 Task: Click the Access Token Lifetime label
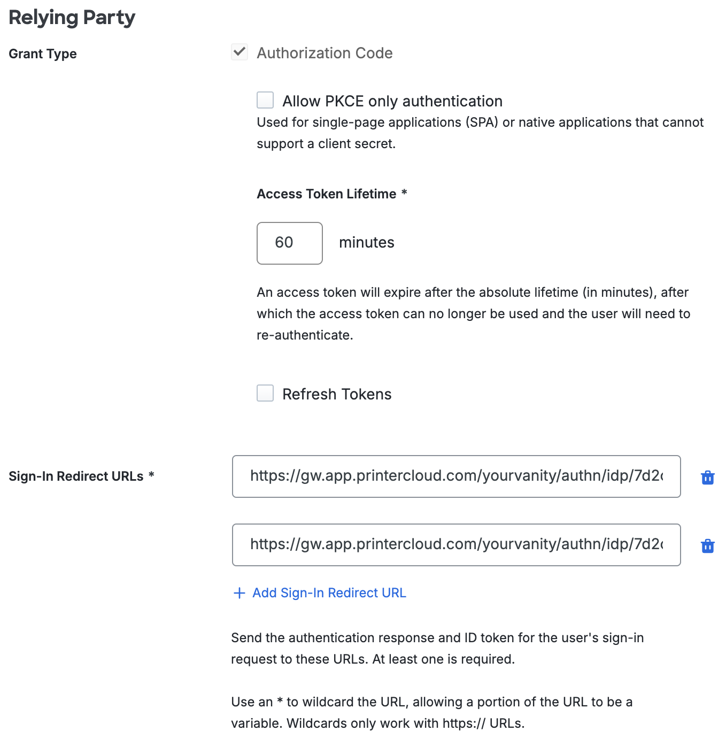(327, 194)
